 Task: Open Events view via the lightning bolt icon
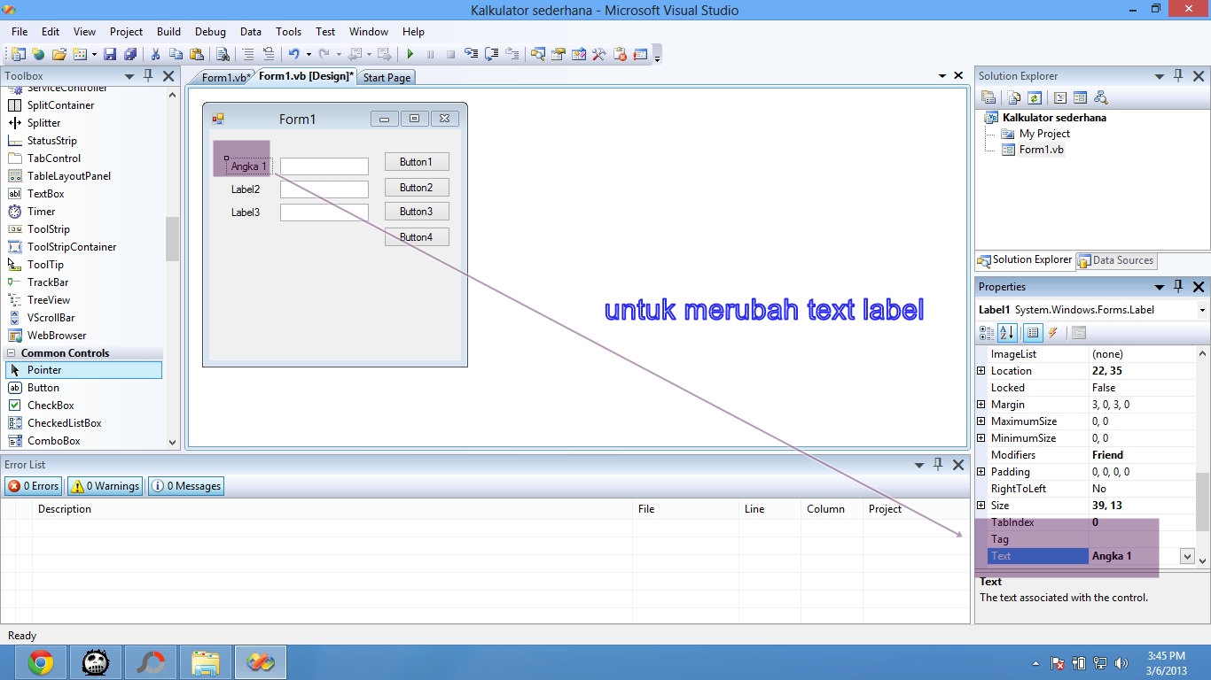1055,332
